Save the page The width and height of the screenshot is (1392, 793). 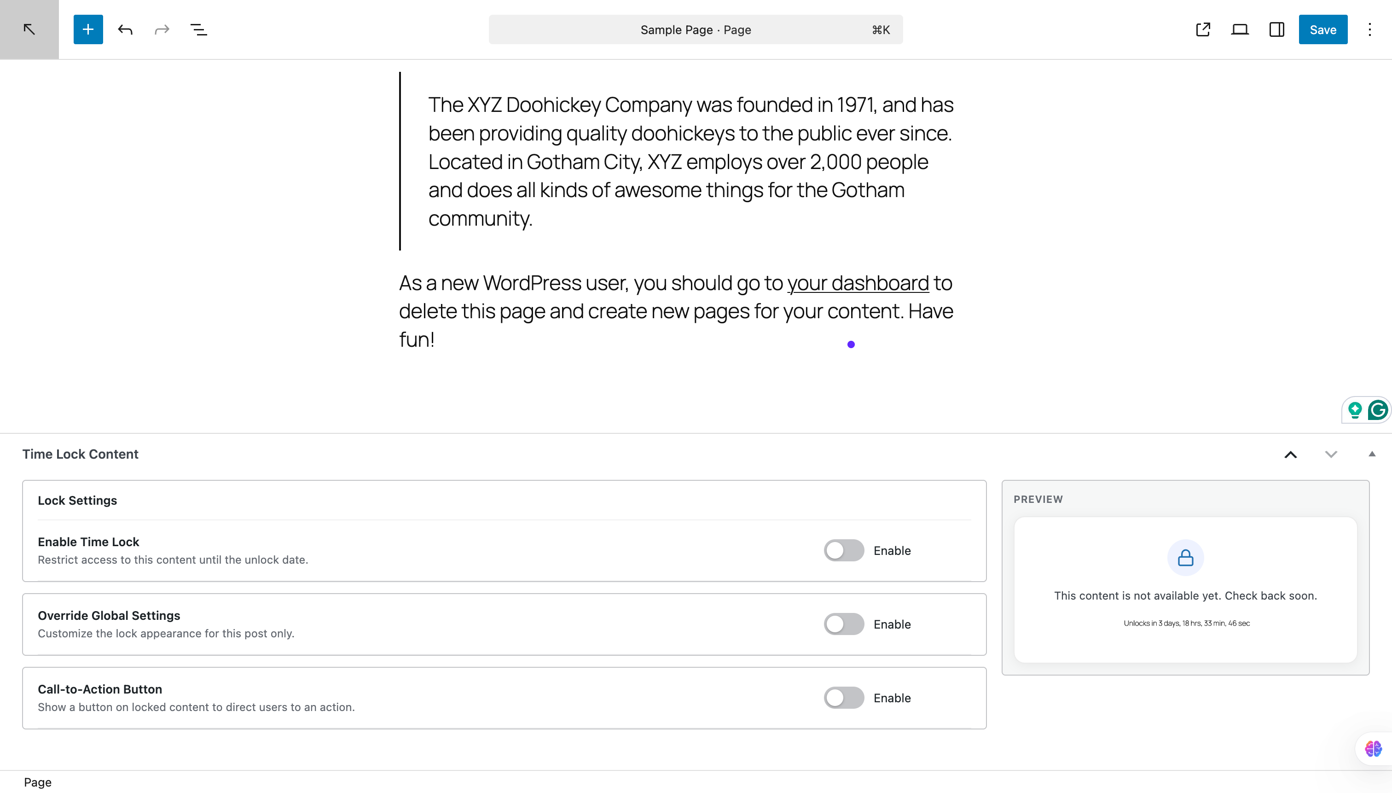[x=1323, y=29]
